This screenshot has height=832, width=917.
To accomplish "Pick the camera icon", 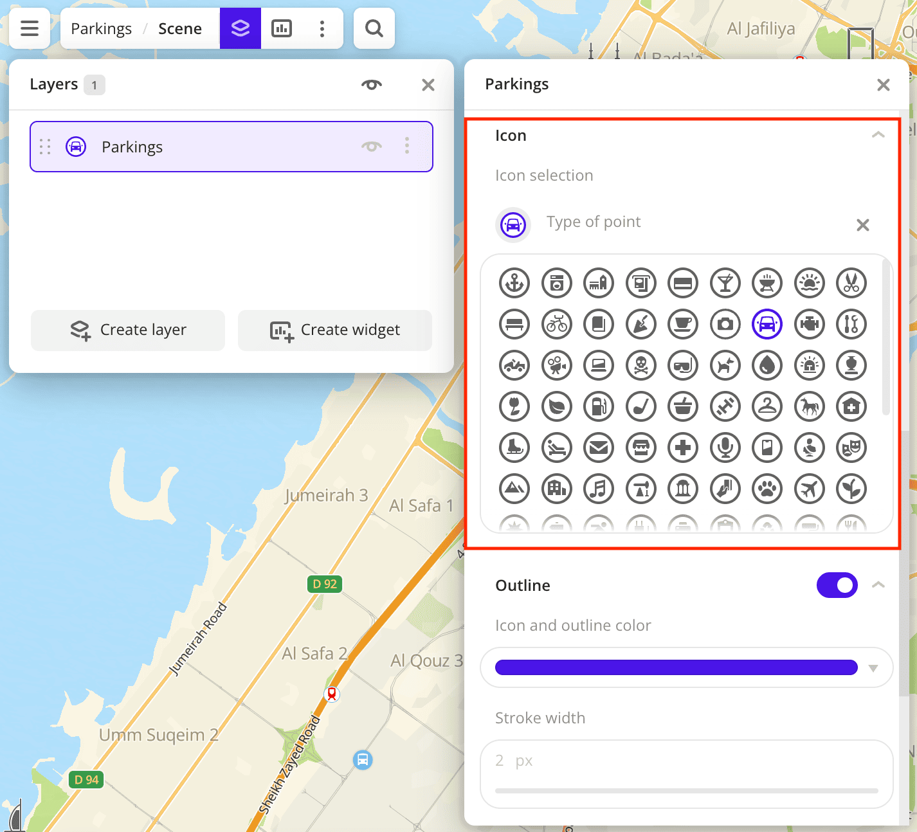I will coord(725,324).
